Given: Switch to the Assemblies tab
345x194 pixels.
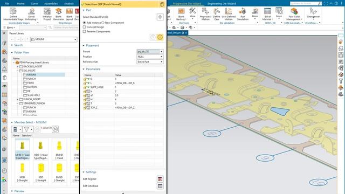Looking at the screenshot, I should 51,4.
